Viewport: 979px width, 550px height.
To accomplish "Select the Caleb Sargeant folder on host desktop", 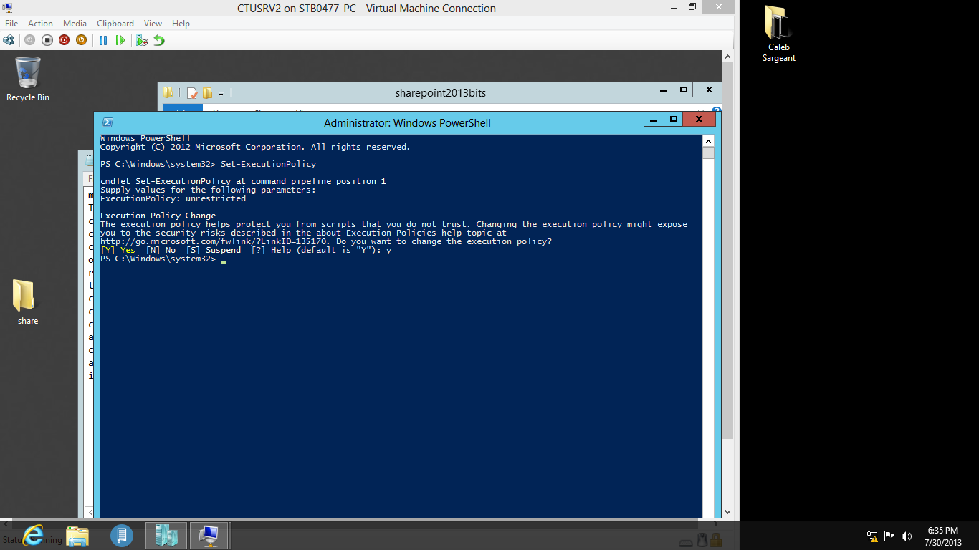I will (x=778, y=34).
